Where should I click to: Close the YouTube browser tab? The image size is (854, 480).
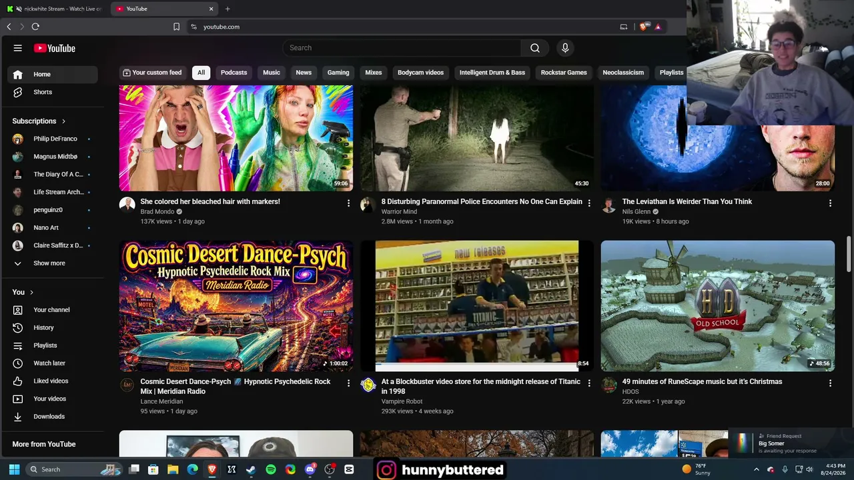point(211,9)
